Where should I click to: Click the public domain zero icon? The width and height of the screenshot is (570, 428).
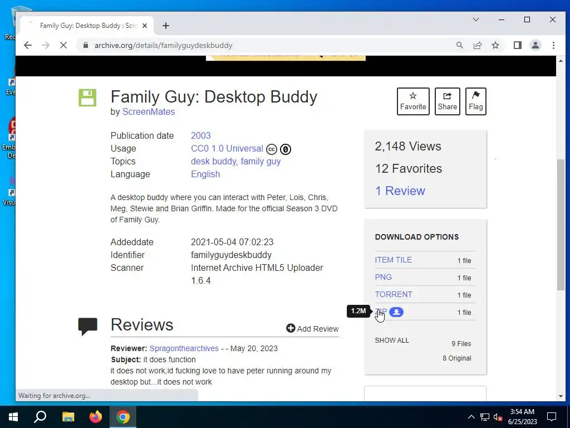286,149
